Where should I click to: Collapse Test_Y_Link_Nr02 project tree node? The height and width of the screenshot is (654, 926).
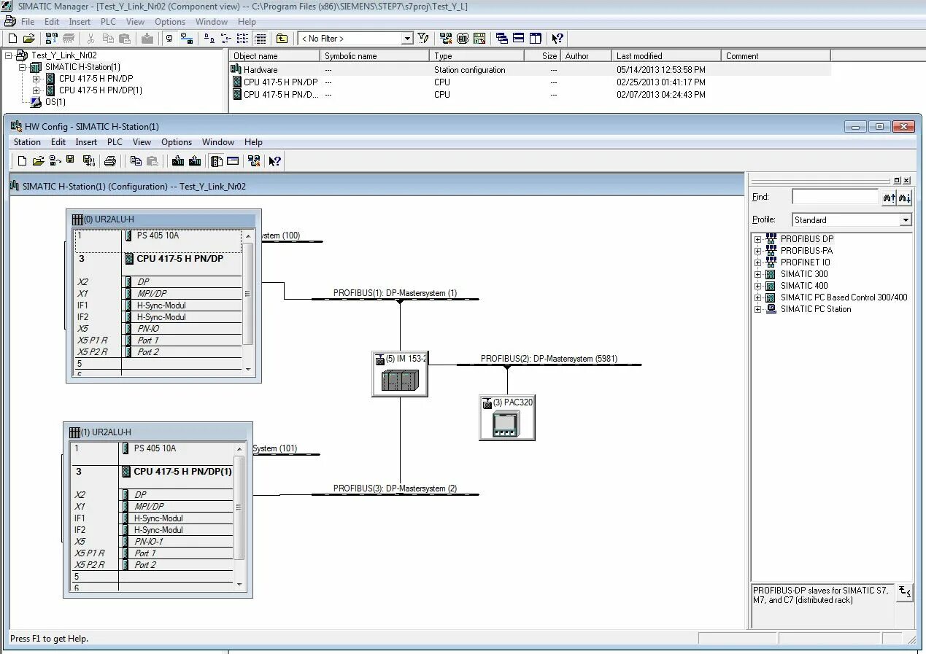pos(9,55)
